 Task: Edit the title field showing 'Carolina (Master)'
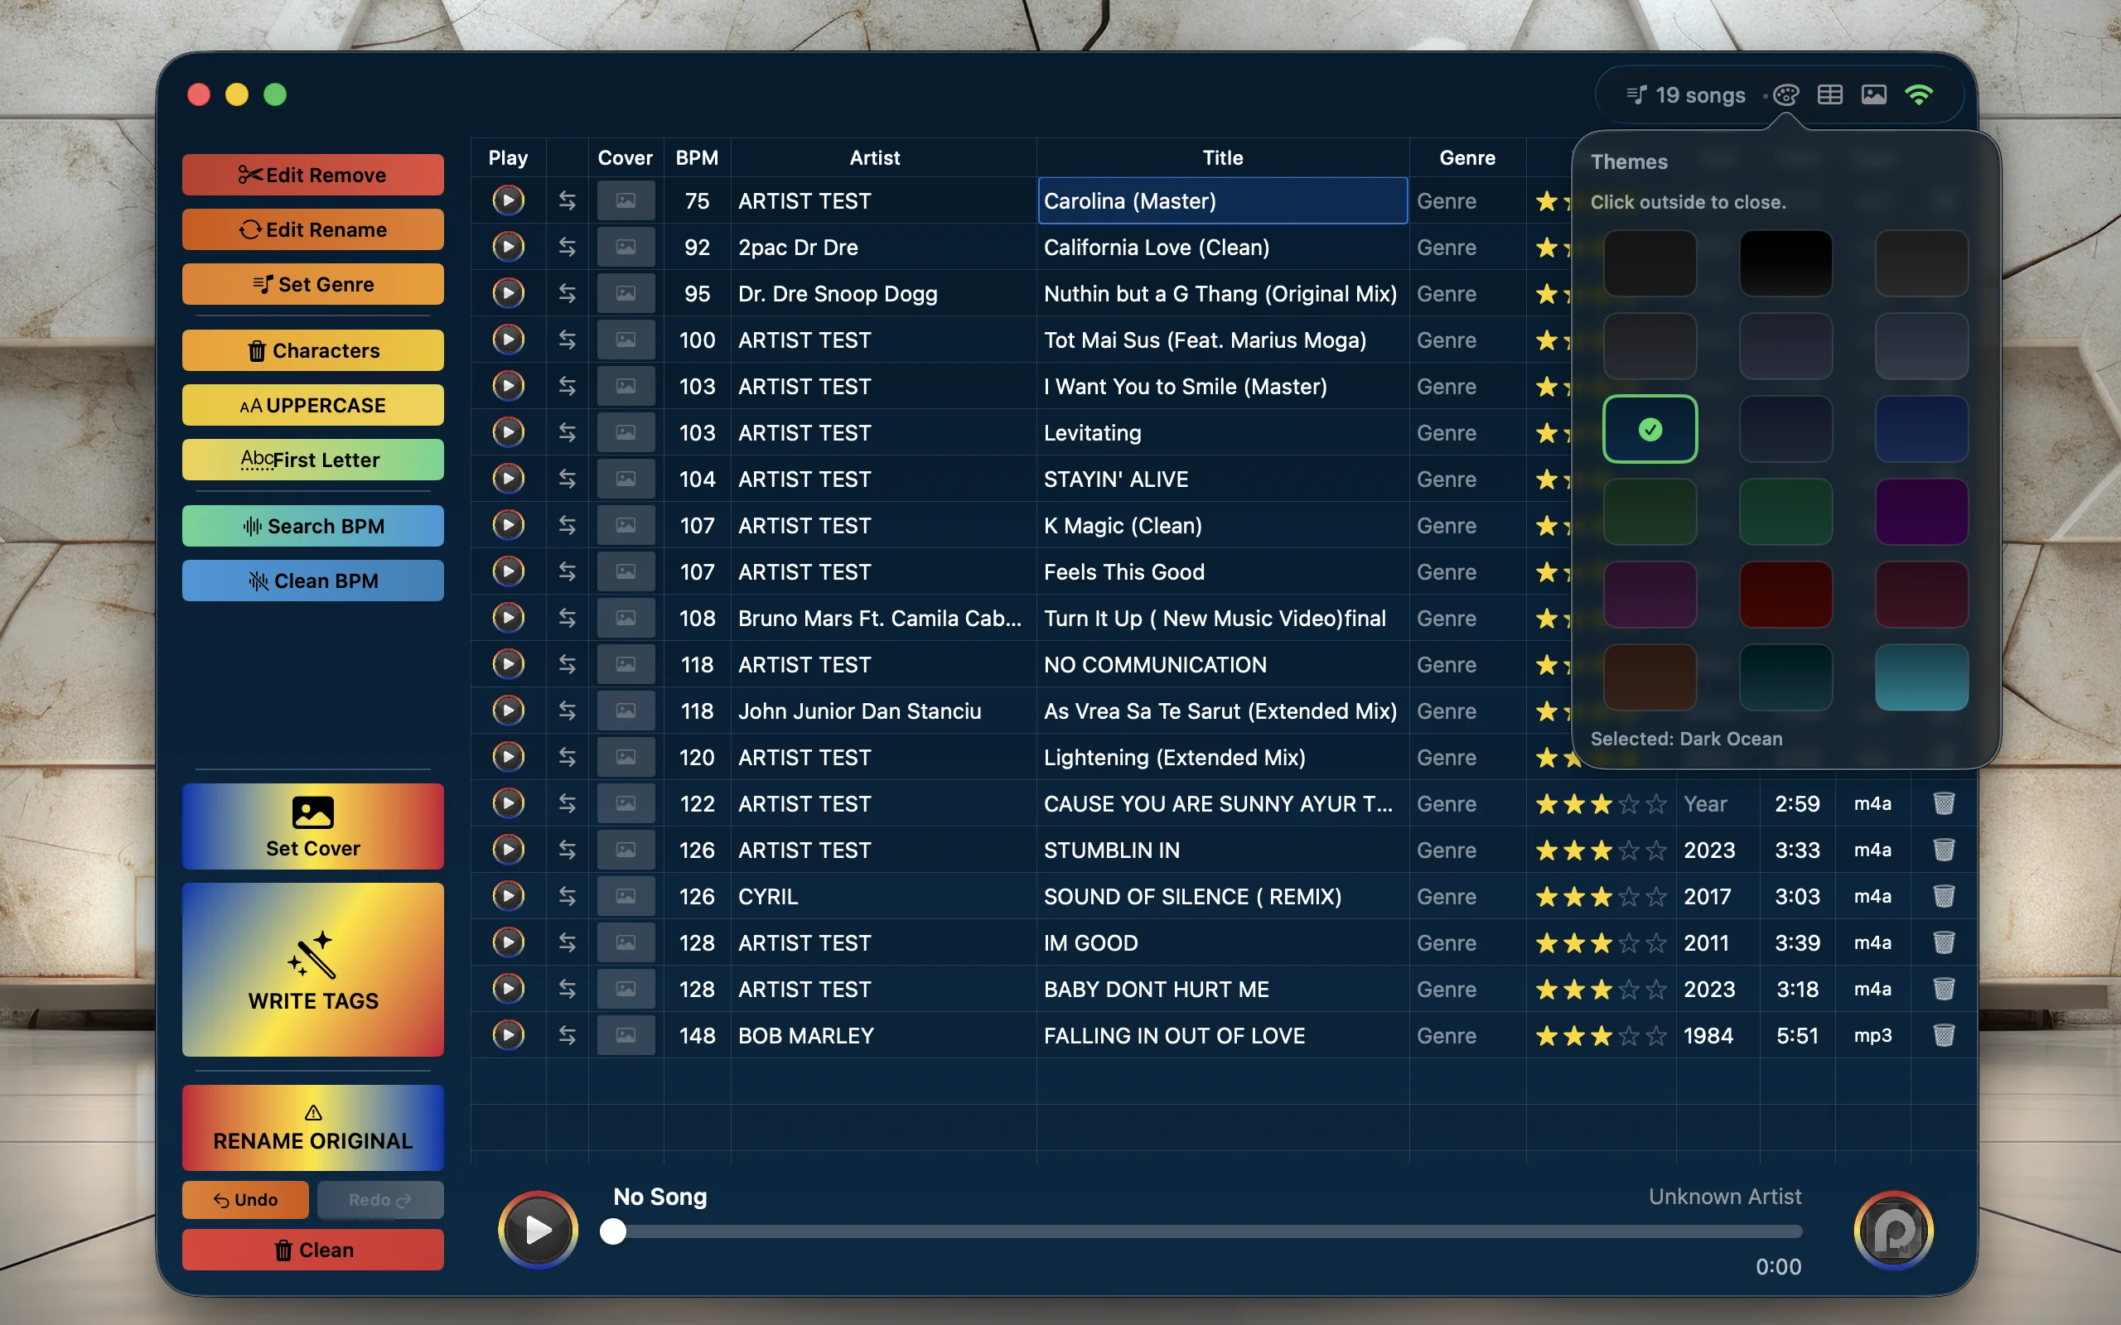click(x=1222, y=200)
